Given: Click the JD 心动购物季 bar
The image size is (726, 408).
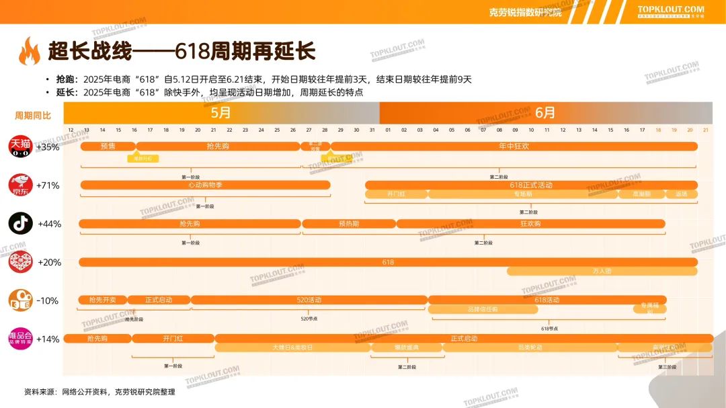Looking at the screenshot, I should (205, 185).
